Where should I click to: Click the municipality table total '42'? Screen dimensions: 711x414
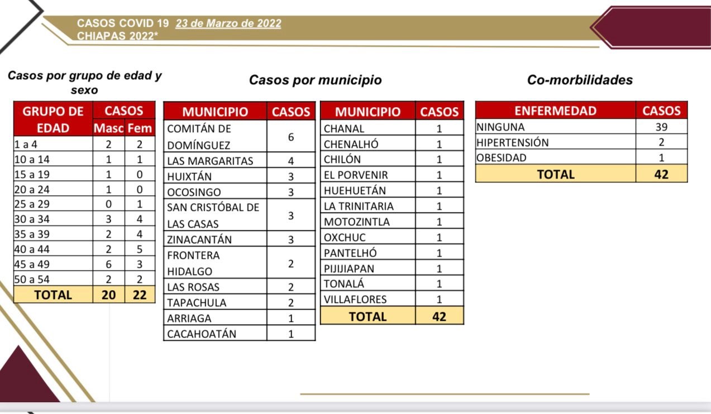click(x=440, y=316)
